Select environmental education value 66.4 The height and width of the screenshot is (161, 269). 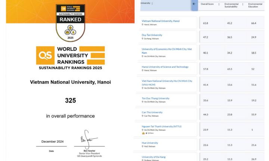254,23
